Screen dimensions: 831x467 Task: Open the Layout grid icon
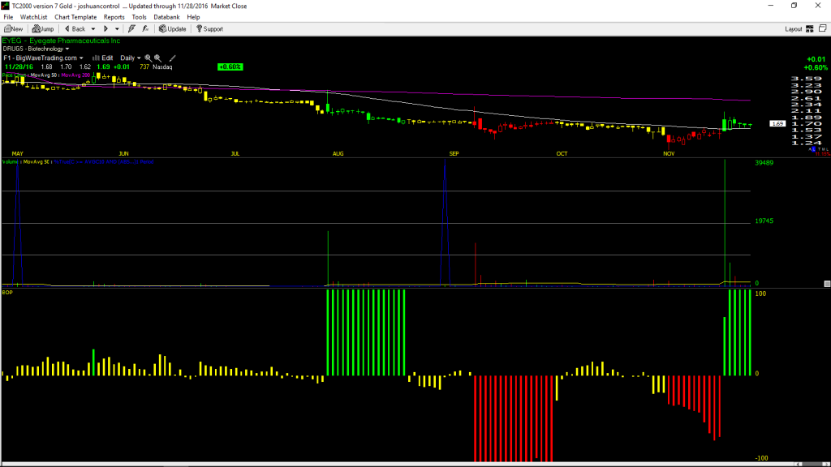click(810, 28)
